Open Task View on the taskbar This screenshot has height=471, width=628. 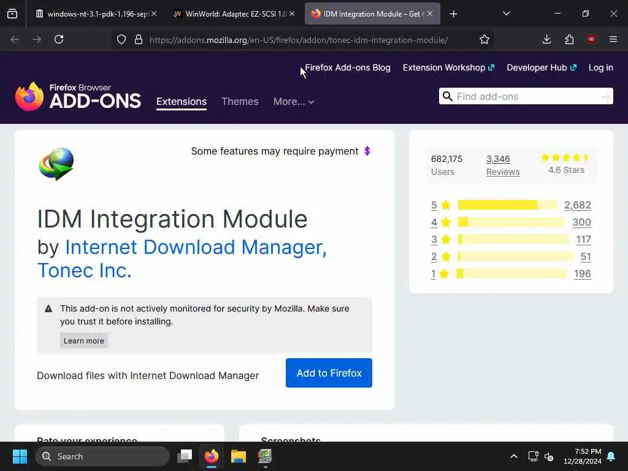pyautogui.click(x=185, y=456)
